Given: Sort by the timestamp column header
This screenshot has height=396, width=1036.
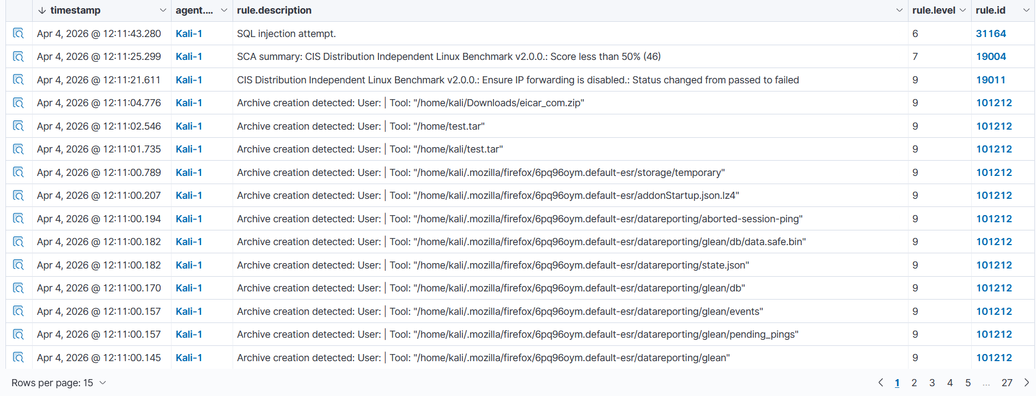Looking at the screenshot, I should coord(75,10).
